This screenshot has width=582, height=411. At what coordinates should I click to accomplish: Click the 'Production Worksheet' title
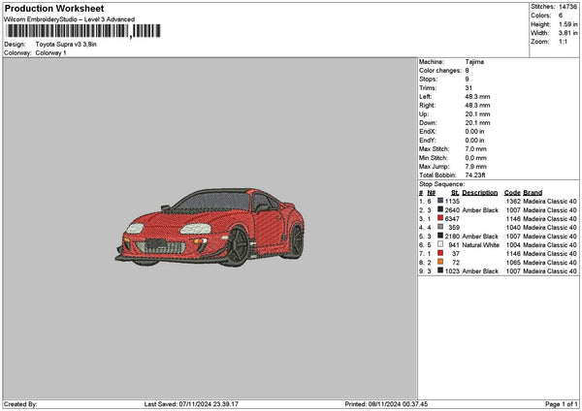54,8
